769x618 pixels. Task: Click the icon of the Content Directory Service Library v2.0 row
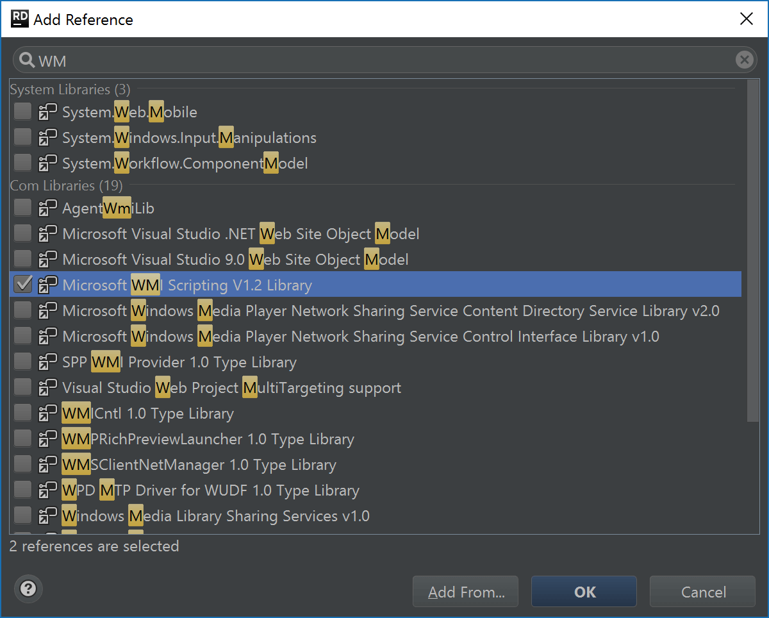[x=48, y=311]
